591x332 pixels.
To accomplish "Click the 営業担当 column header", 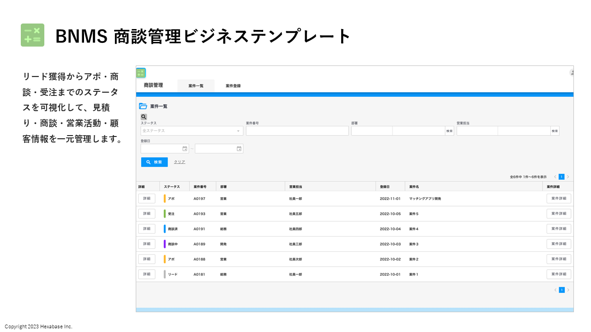I will point(295,187).
